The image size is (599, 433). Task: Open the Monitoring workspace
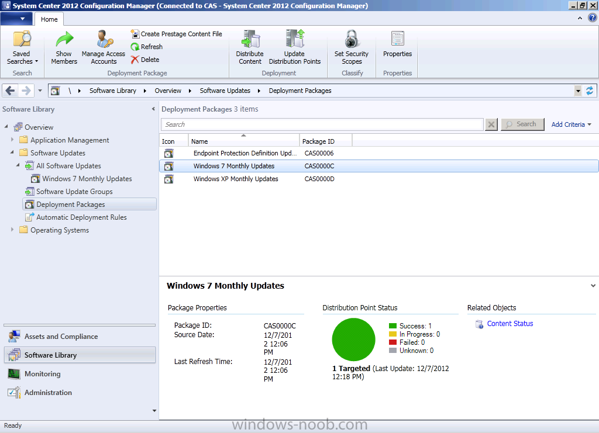[80, 374]
